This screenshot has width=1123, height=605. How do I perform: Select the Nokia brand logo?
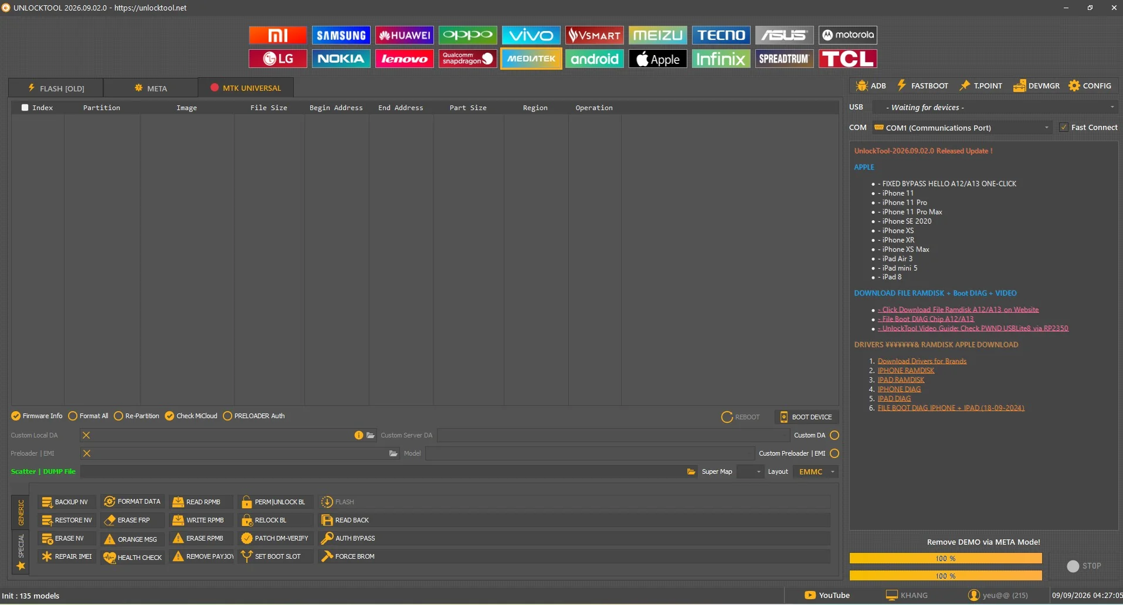[341, 59]
